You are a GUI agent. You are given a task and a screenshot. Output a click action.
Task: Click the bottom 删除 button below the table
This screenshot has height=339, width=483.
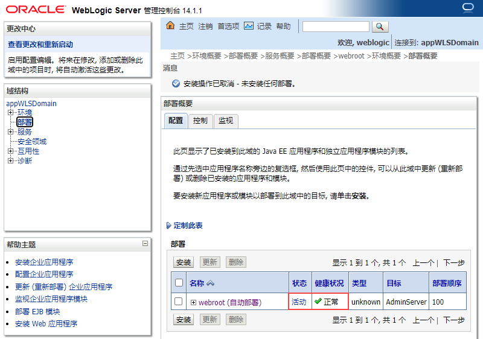236,320
